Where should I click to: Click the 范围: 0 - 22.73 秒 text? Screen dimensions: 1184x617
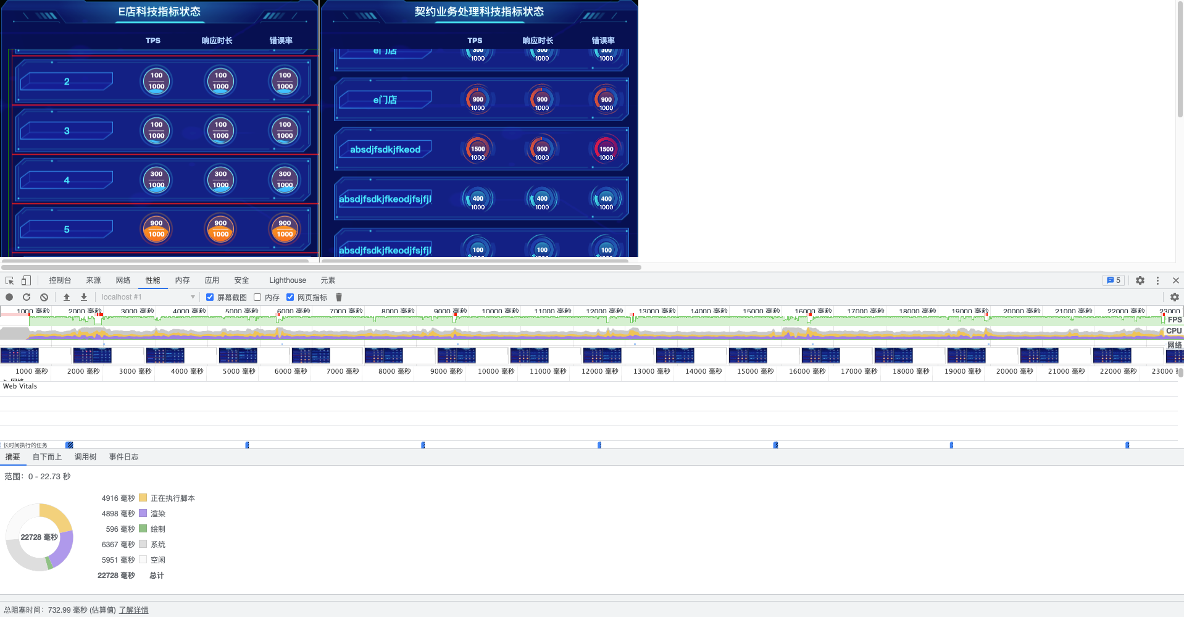click(x=38, y=476)
